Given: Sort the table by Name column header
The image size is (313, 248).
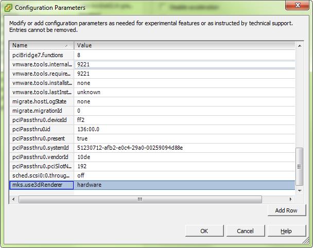Looking at the screenshot, I should pos(42,45).
